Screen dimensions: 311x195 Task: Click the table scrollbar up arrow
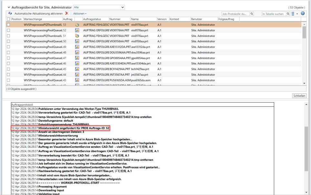pyautogui.click(x=304, y=24)
